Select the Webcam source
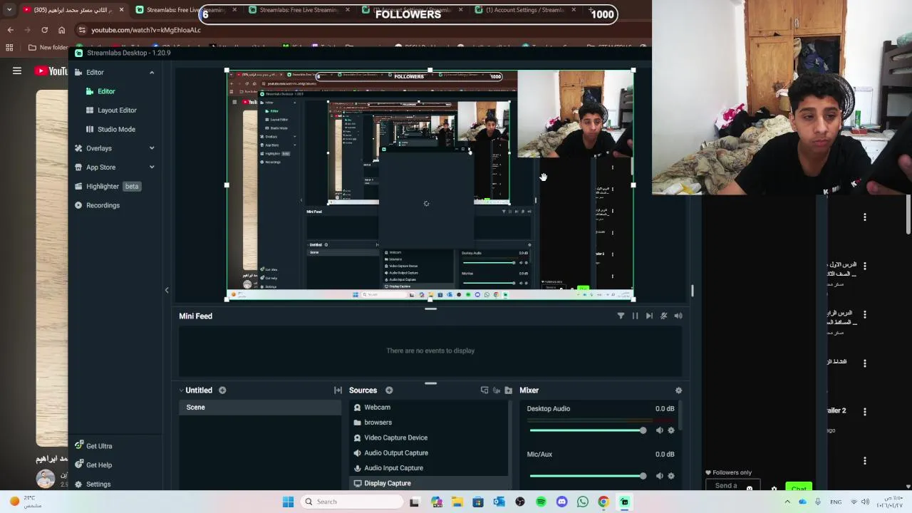Image resolution: width=912 pixels, height=513 pixels. pyautogui.click(x=429, y=408)
